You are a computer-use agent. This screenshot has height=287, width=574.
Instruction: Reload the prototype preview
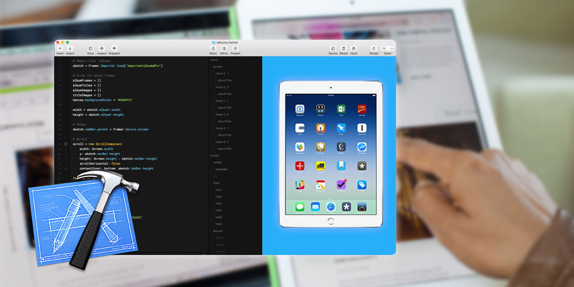click(x=374, y=48)
